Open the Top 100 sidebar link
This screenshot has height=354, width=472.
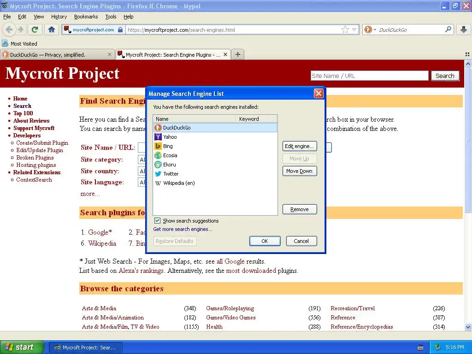click(x=23, y=113)
